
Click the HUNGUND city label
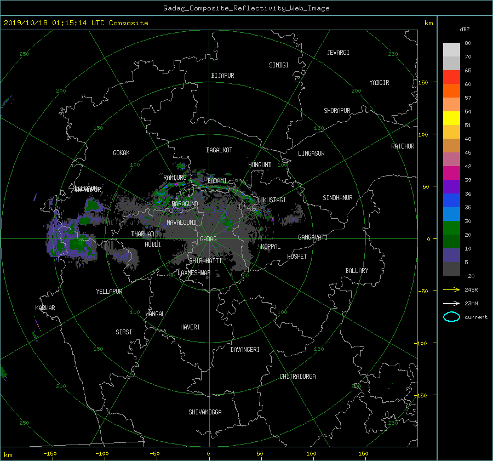pyautogui.click(x=260, y=164)
